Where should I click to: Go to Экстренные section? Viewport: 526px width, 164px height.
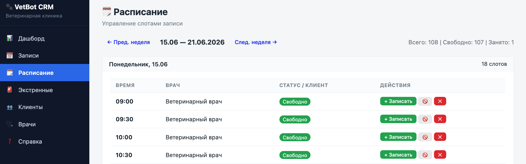pyautogui.click(x=45, y=90)
